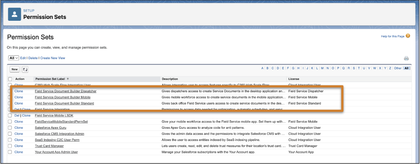Image resolution: width=420 pixels, height=164 pixels.
Task: Open Field Service Document Builder Standard label
Action: tap(64, 103)
